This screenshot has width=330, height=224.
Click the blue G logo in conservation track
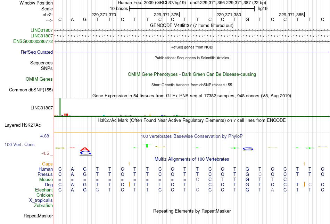tap(248, 149)
